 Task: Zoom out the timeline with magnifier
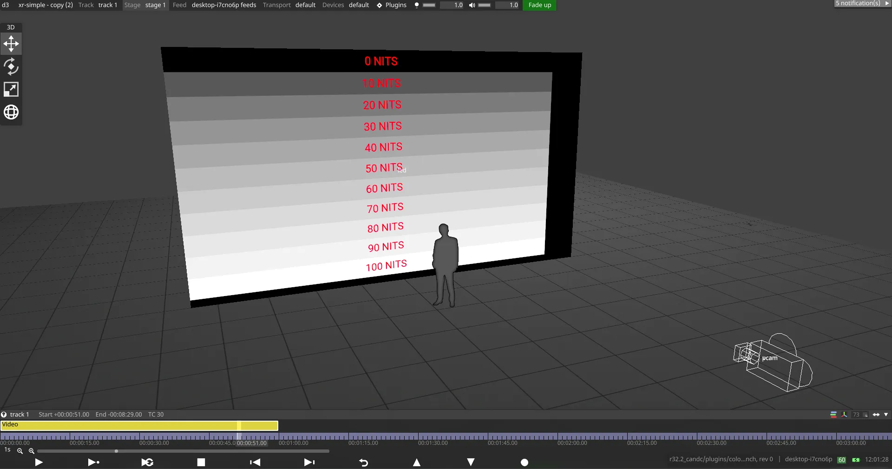point(20,451)
